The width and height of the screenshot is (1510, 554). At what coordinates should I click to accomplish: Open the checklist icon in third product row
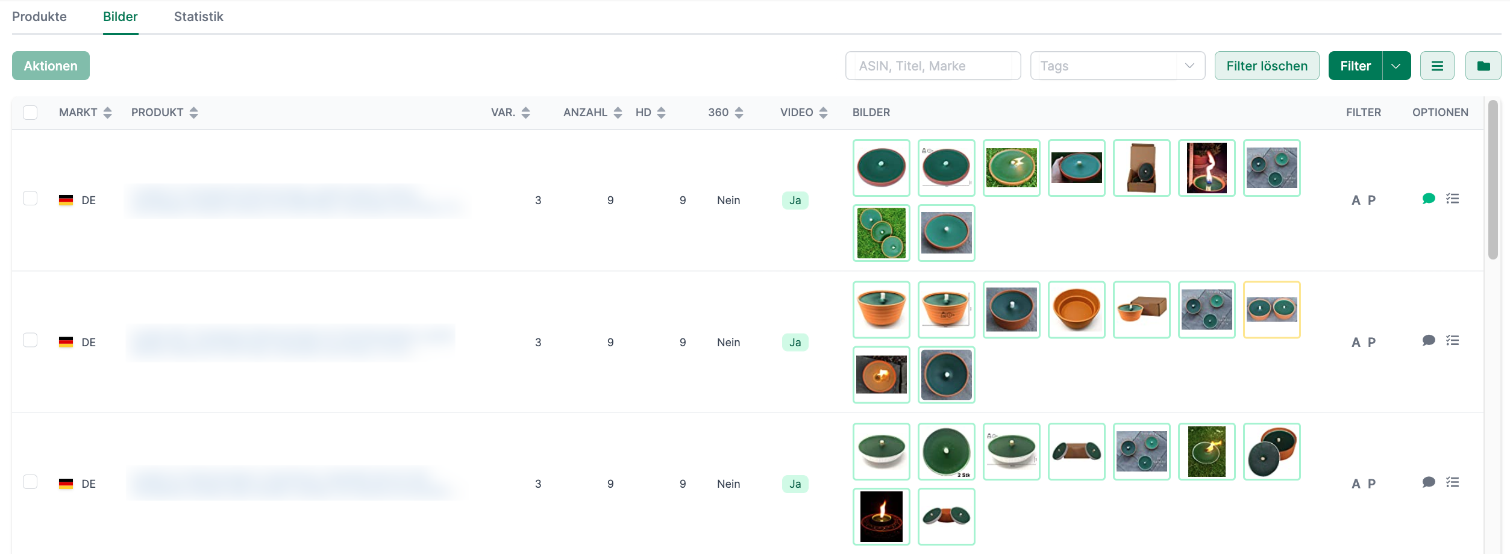point(1452,482)
